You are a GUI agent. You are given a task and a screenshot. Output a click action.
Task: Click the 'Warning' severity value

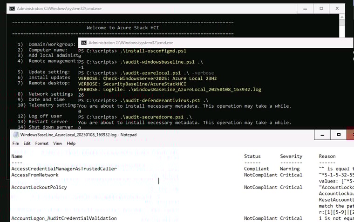pos(290,169)
